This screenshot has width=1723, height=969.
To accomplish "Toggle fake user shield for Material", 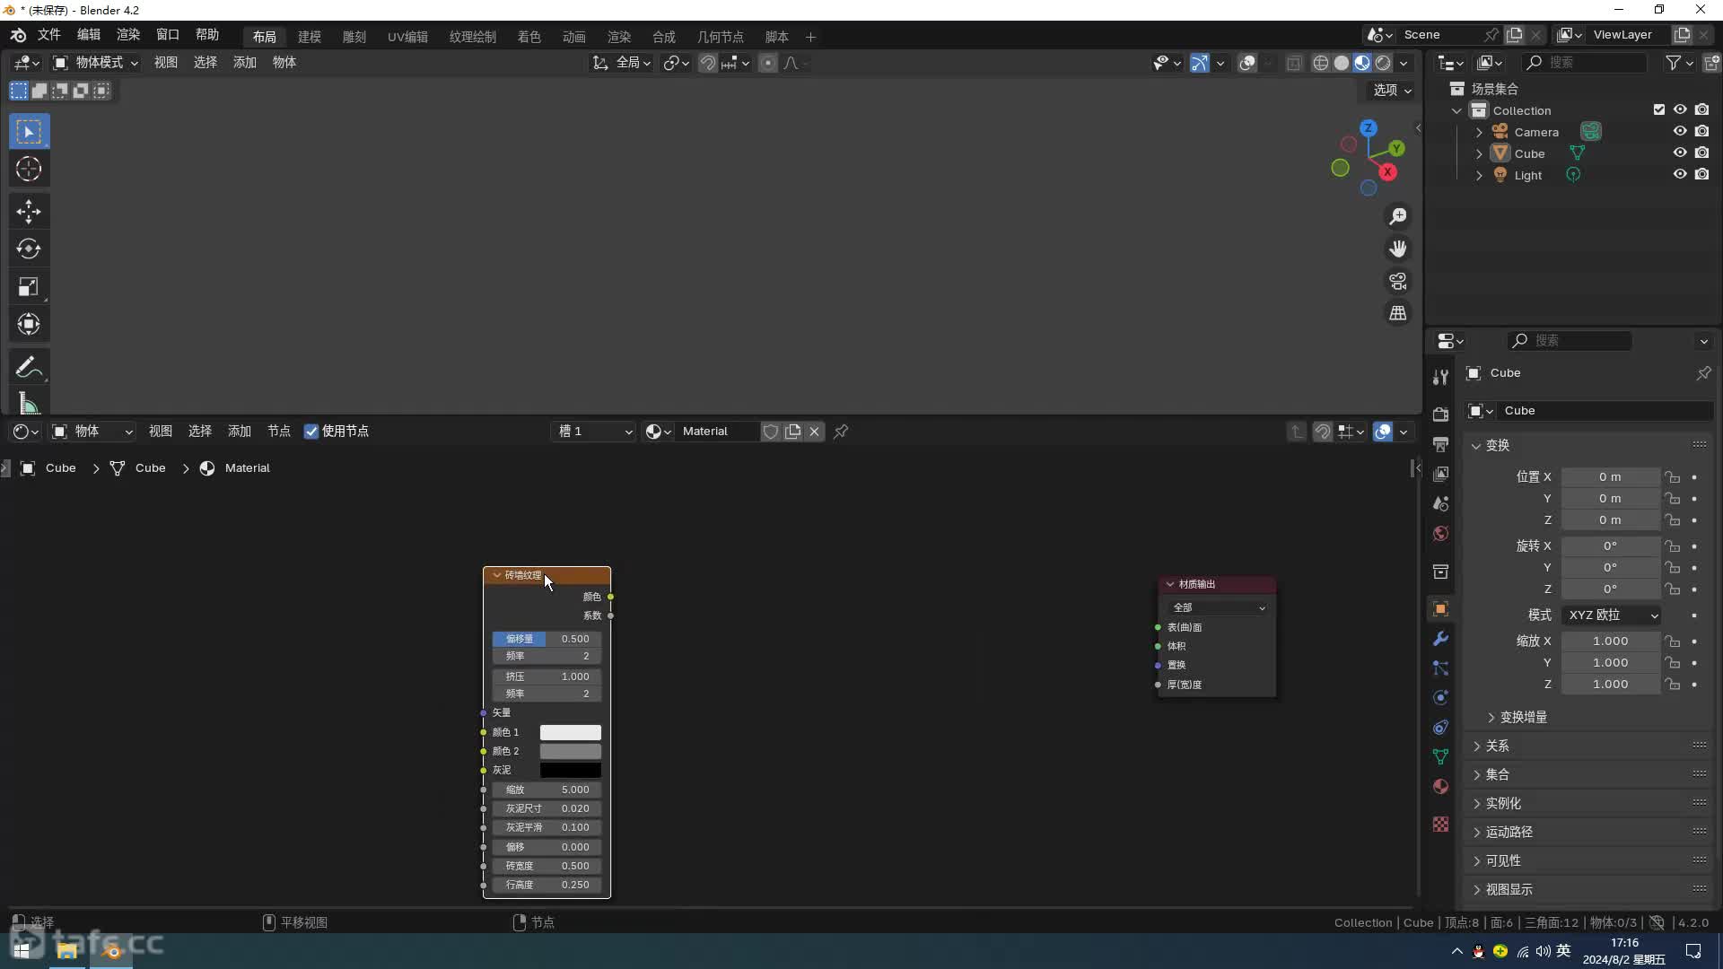I will (x=771, y=432).
